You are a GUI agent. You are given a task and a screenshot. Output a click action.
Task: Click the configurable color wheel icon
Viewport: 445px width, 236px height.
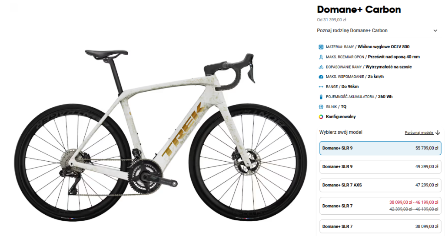click(321, 117)
